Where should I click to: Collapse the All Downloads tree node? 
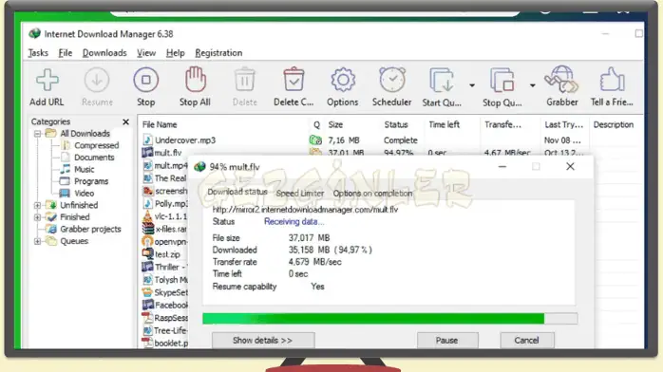tap(38, 134)
